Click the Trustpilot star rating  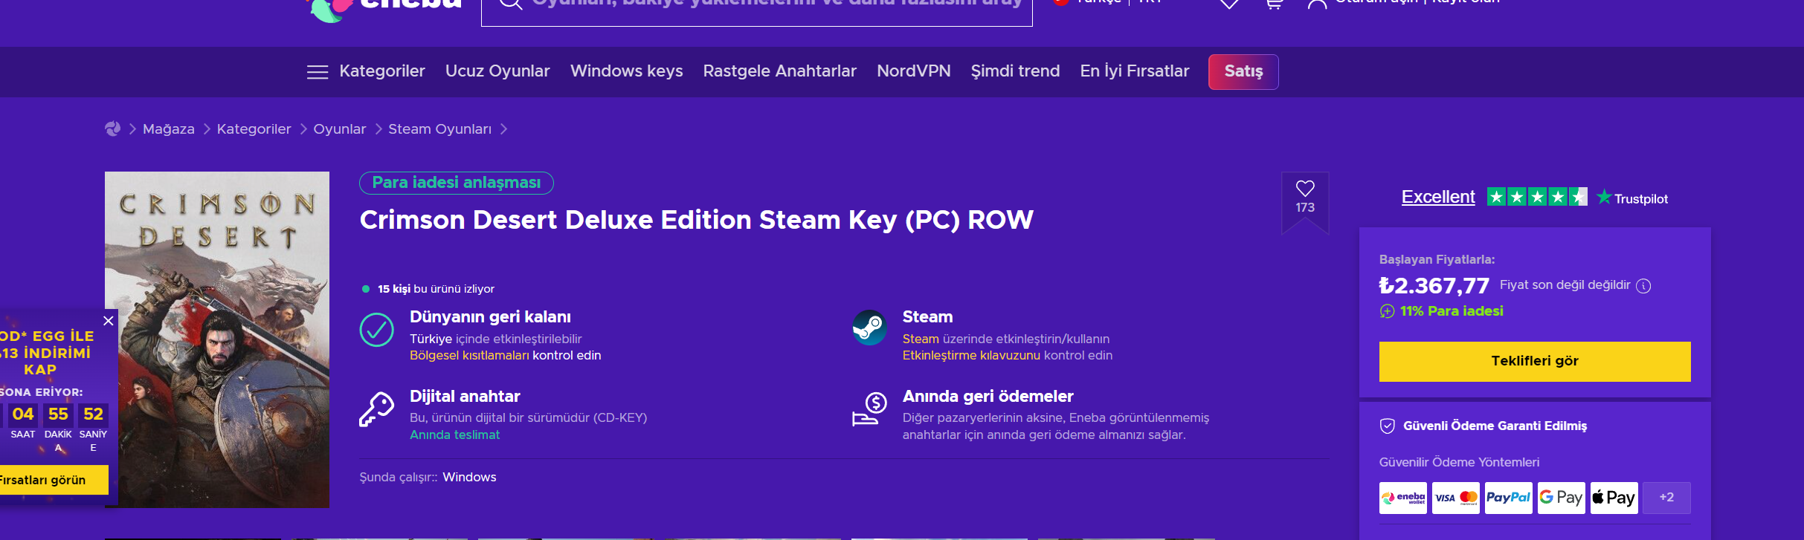click(1537, 197)
